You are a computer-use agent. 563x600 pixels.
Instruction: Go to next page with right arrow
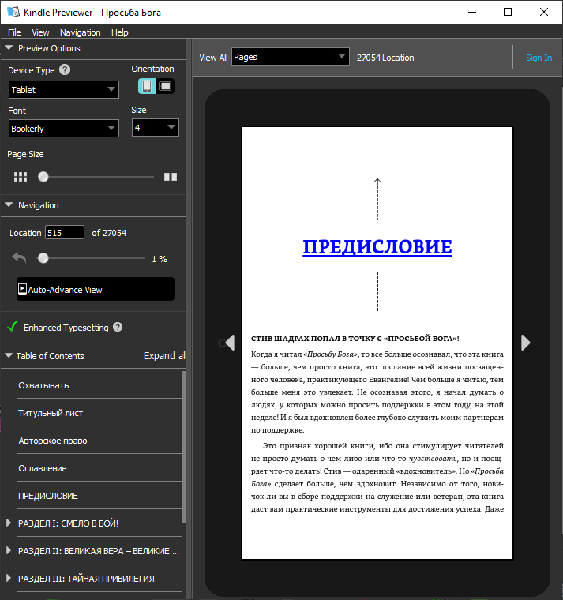526,343
